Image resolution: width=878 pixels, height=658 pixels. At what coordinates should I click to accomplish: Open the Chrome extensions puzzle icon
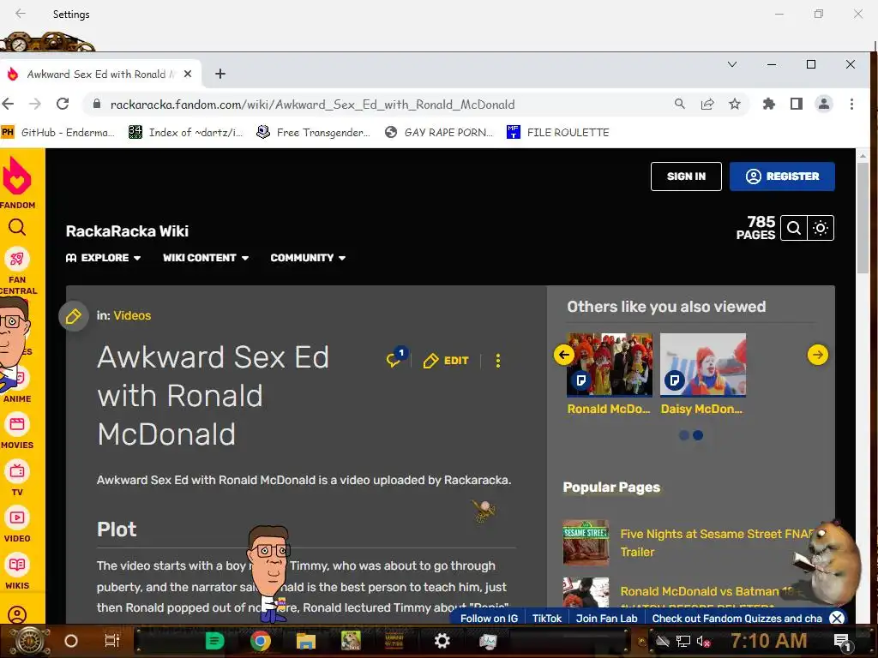[769, 104]
